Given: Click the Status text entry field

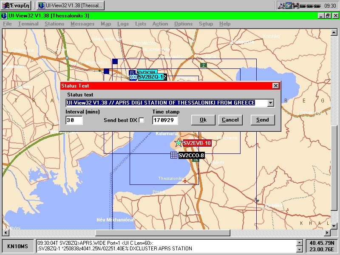Looking at the screenshot, I should (x=166, y=103).
